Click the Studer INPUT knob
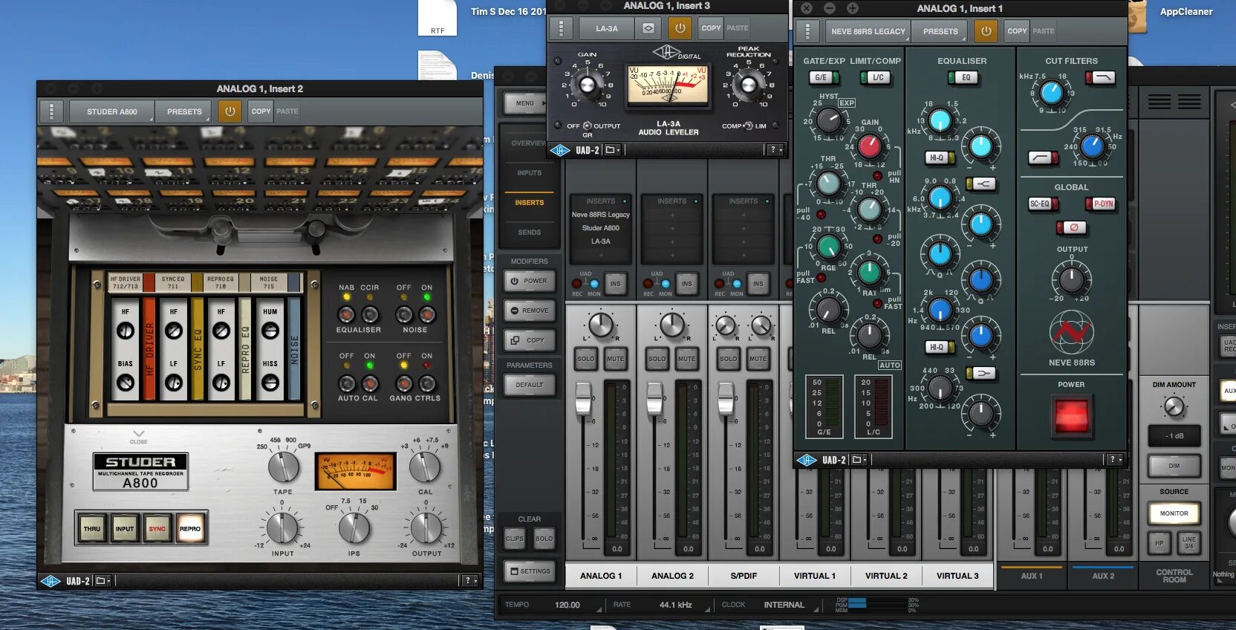 (283, 527)
